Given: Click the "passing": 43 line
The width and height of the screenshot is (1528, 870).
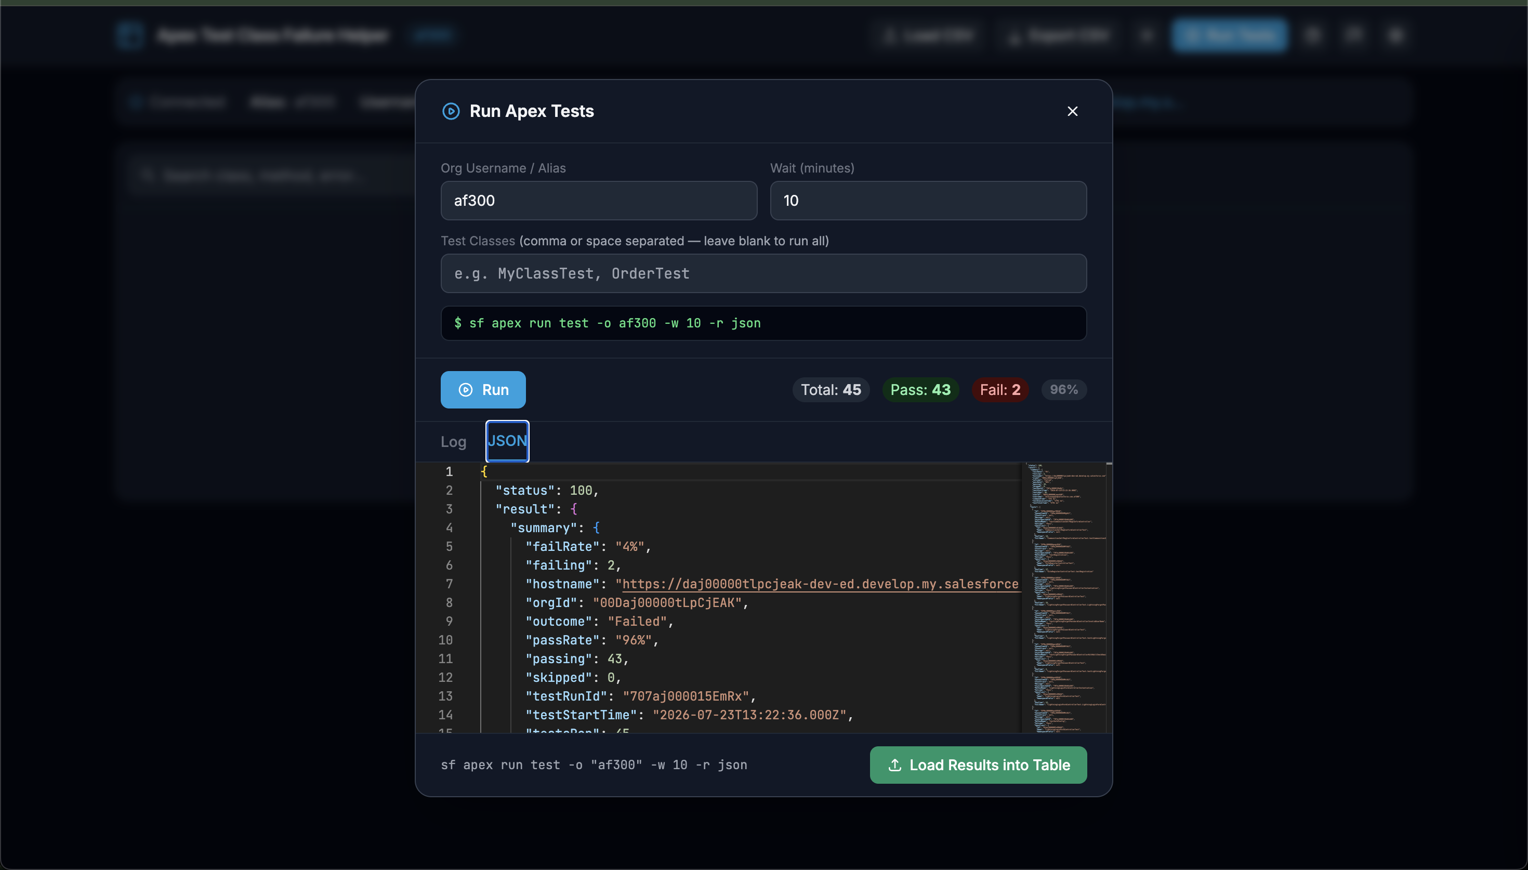Looking at the screenshot, I should click(x=576, y=659).
